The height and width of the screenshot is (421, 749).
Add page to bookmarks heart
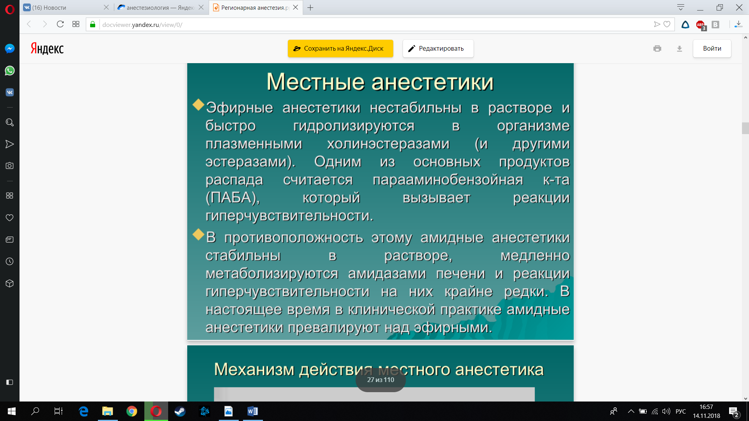pos(667,24)
